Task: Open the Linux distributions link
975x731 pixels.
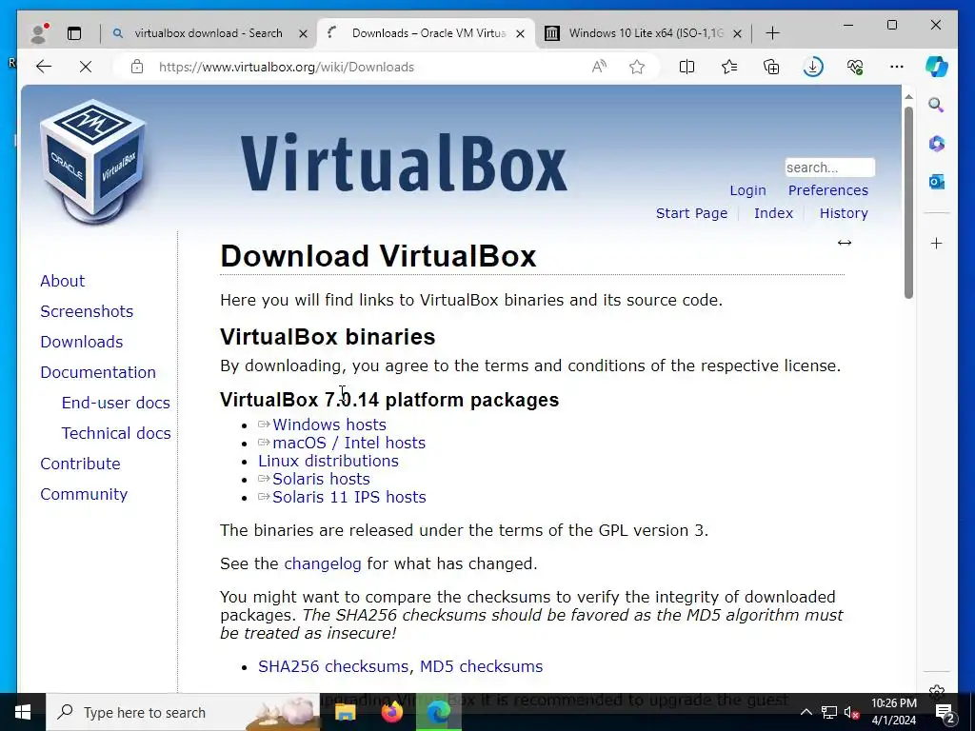Action: [x=328, y=461]
